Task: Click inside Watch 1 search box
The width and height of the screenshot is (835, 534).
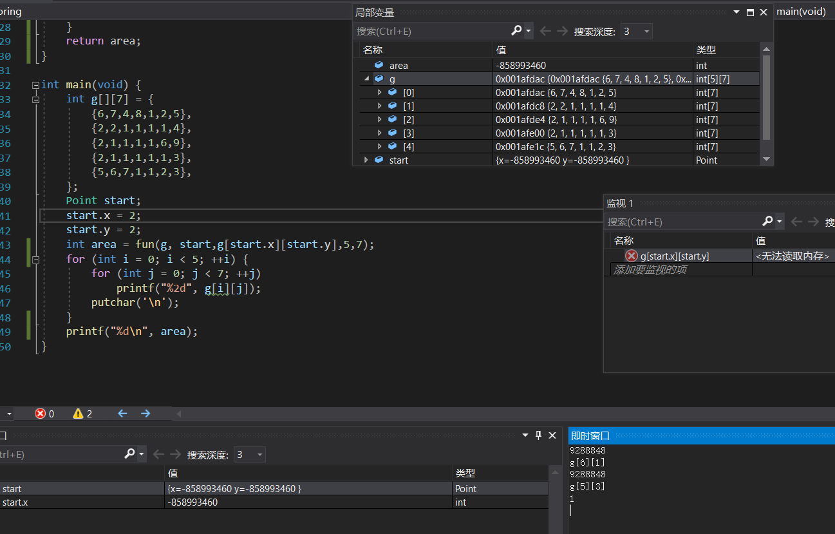Action: pyautogui.click(x=684, y=222)
